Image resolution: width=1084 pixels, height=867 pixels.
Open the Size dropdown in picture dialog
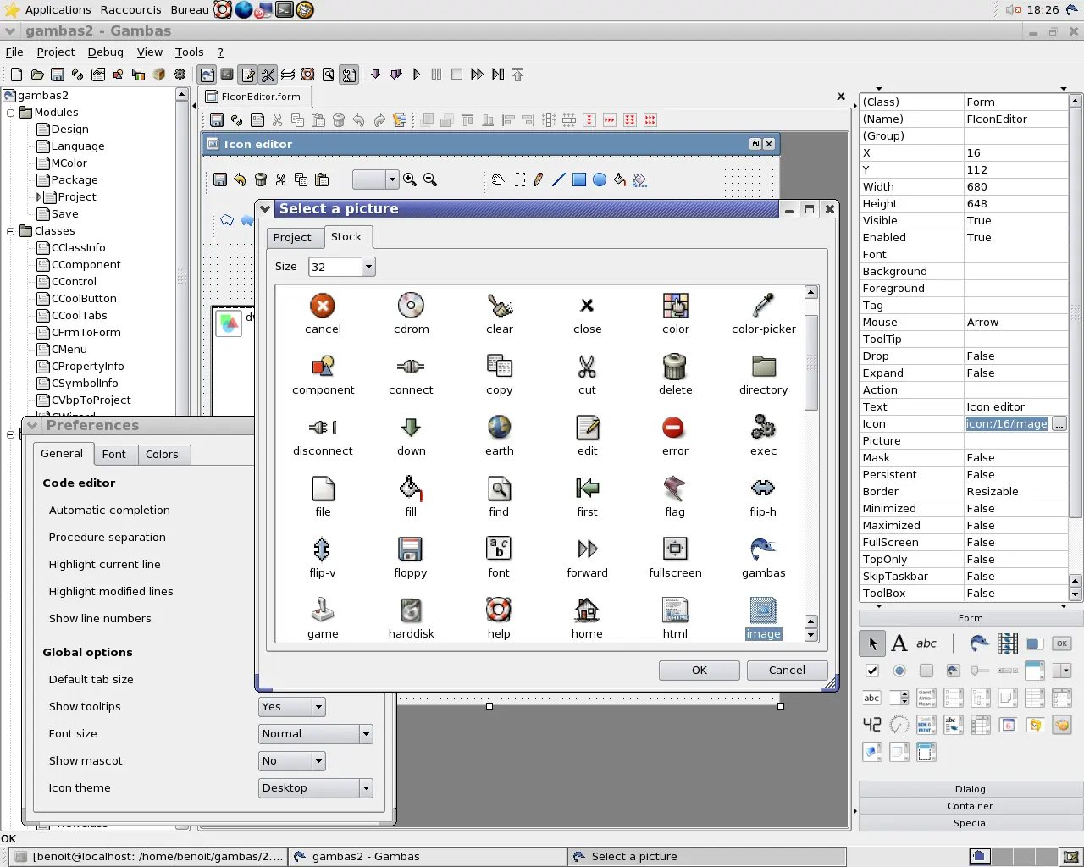(x=368, y=267)
